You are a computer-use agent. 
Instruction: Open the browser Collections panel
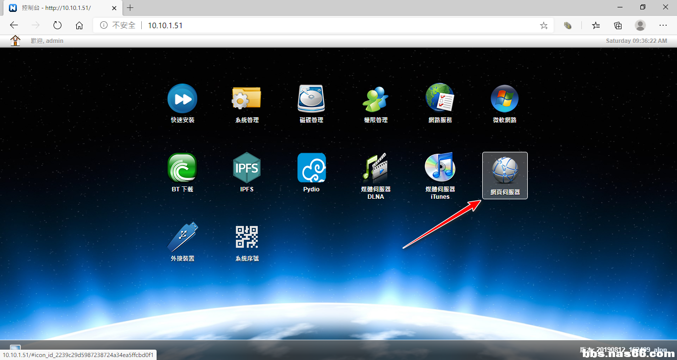tap(618, 25)
